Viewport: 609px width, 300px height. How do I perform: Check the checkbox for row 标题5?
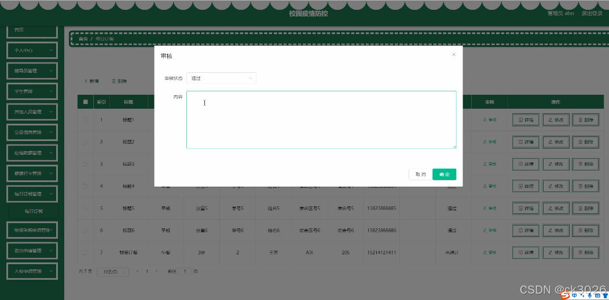[85, 208]
